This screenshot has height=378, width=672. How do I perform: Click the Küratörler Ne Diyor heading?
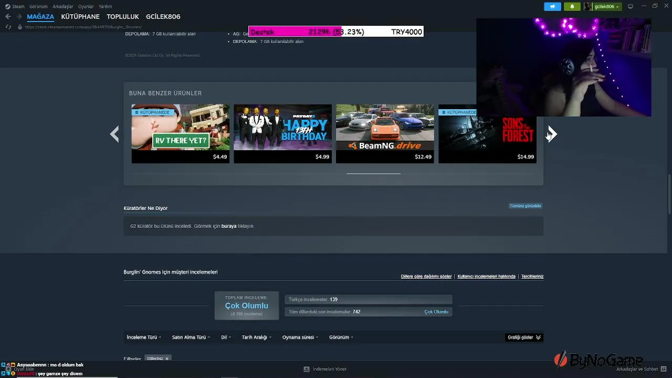click(145, 208)
